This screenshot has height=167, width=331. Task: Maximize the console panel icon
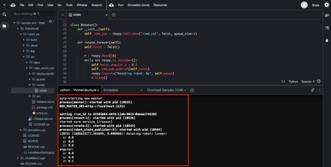click(313, 90)
